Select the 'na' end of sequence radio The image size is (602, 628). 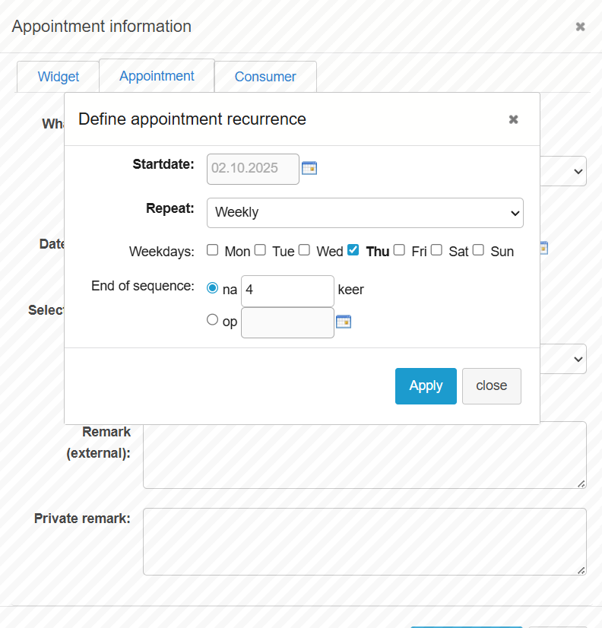[x=213, y=289]
